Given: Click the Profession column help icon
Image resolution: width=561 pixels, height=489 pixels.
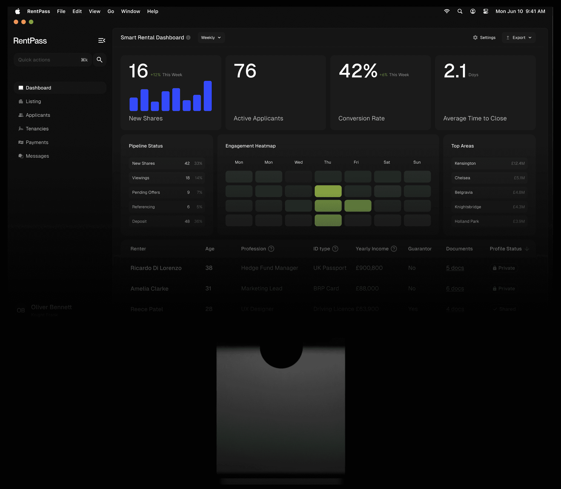Looking at the screenshot, I should [271, 249].
